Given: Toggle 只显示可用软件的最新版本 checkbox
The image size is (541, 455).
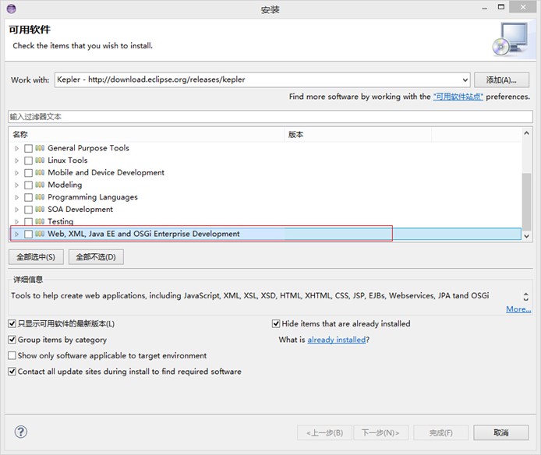Looking at the screenshot, I should [x=12, y=323].
